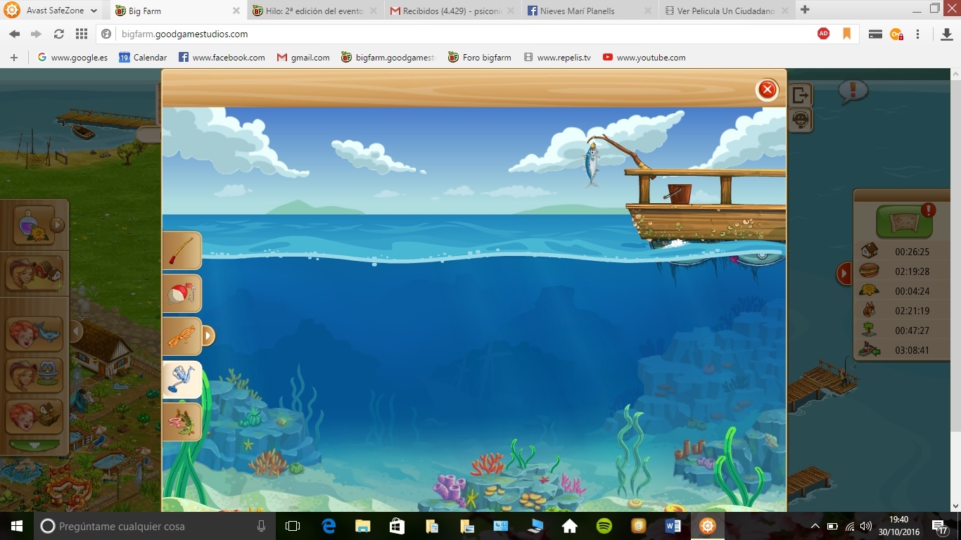961x540 pixels.
Task: Open the cowgirl farm buildings task
Action: pyautogui.click(x=34, y=274)
